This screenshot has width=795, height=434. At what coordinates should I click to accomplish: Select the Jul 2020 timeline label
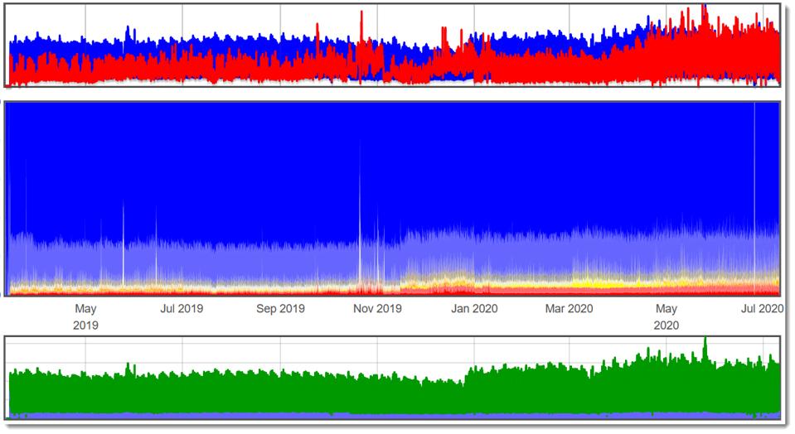(761, 309)
